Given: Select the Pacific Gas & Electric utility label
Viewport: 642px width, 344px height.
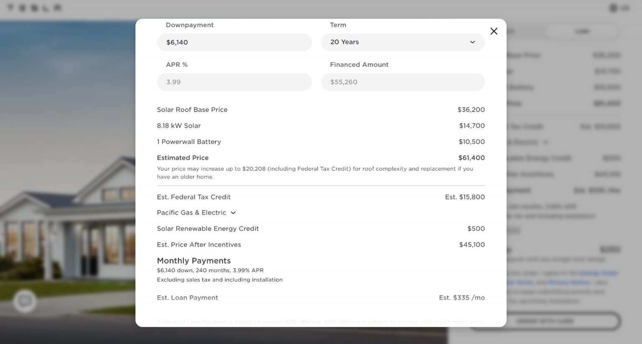Looking at the screenshot, I should (191, 213).
